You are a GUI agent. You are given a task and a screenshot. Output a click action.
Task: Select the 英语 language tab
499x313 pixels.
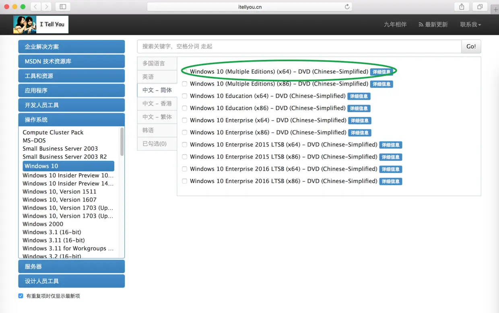(157, 77)
